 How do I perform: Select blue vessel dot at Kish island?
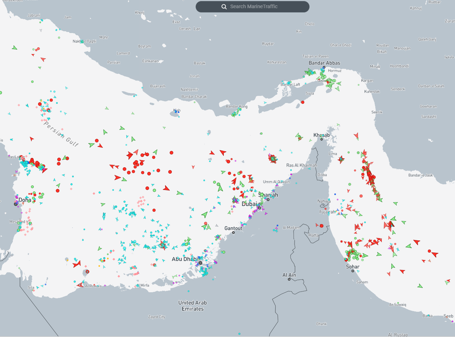pyautogui.click(x=175, y=111)
